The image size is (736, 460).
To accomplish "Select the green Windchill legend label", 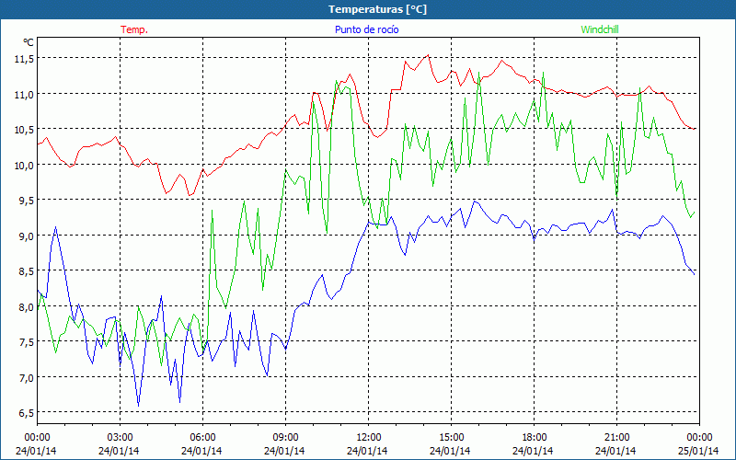I will pyautogui.click(x=600, y=29).
